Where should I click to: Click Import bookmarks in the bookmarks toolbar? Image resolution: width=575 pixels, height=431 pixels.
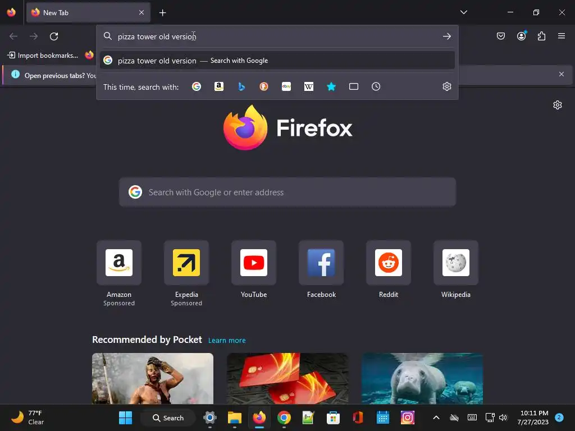pyautogui.click(x=43, y=56)
